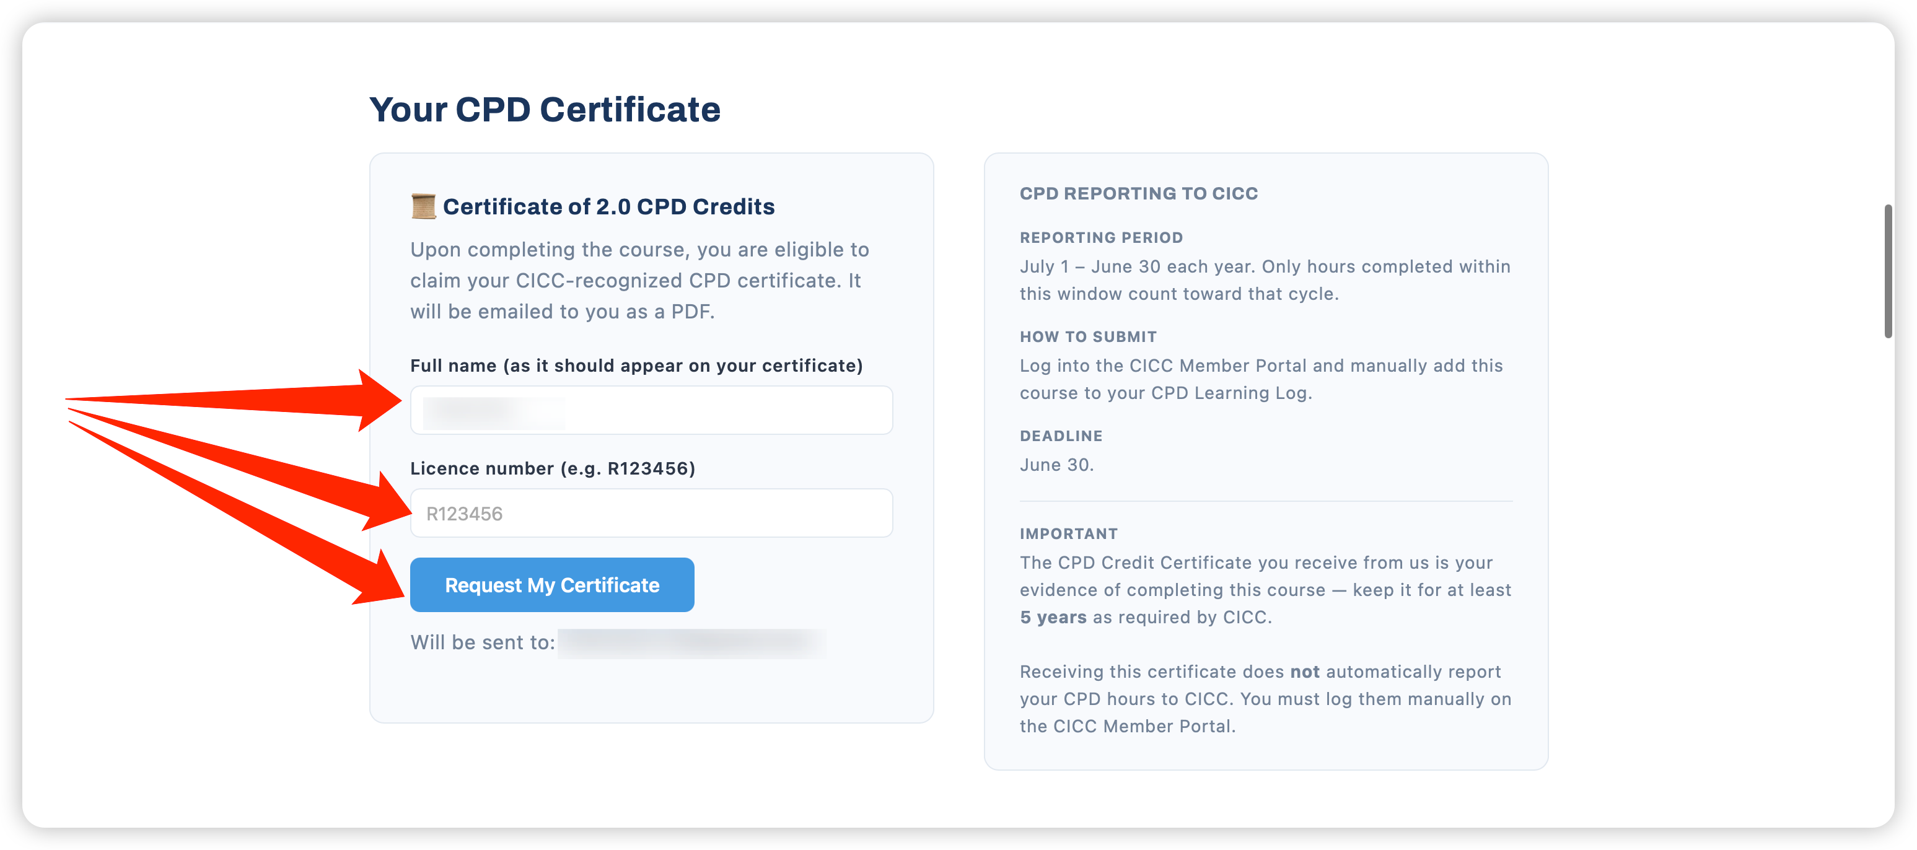Click the 'Log into the CICC Member Portal' paragraph
The image size is (1917, 850).
(x=1261, y=379)
